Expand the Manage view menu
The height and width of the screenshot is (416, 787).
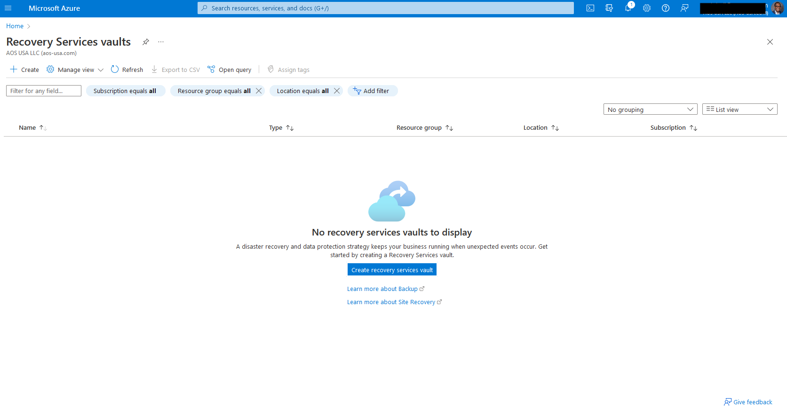click(x=75, y=70)
